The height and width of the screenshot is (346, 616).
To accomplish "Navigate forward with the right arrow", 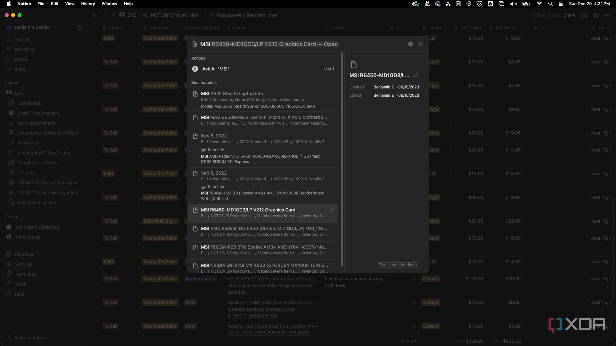I will coord(104,15).
